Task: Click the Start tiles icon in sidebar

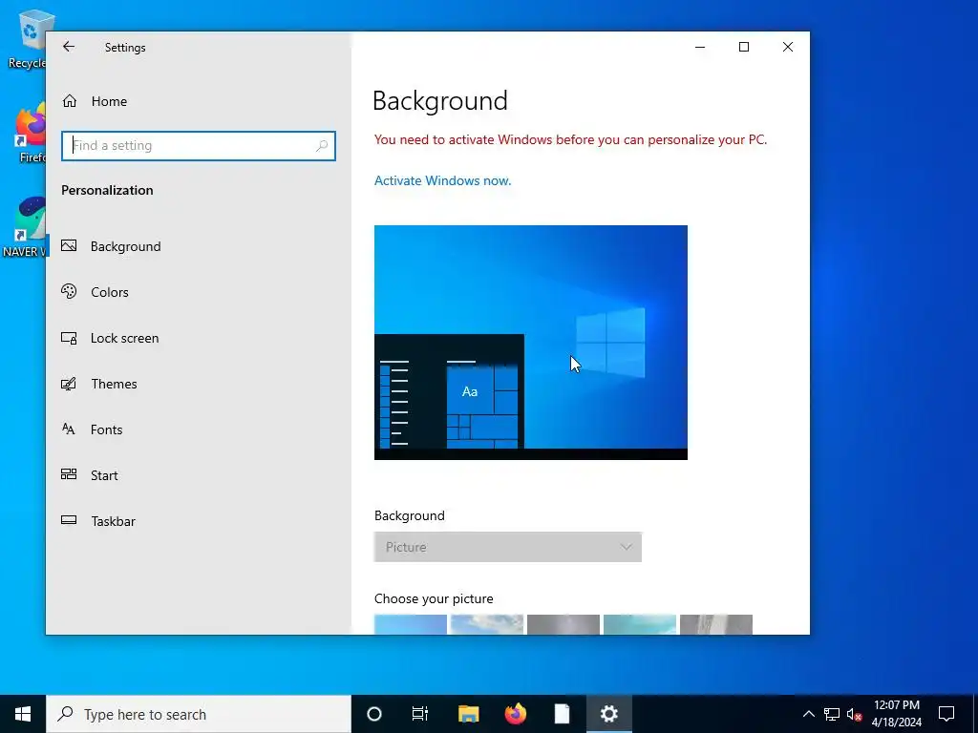Action: [69, 474]
